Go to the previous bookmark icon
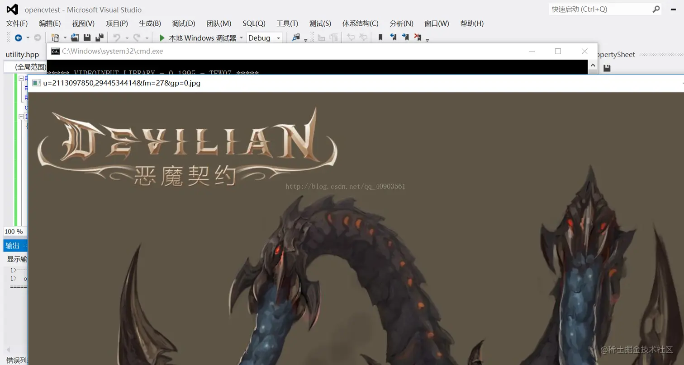This screenshot has width=684, height=365. [393, 38]
